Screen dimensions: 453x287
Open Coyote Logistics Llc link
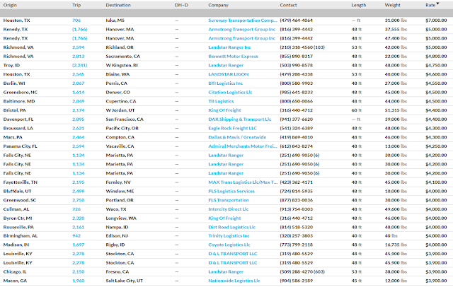229,245
